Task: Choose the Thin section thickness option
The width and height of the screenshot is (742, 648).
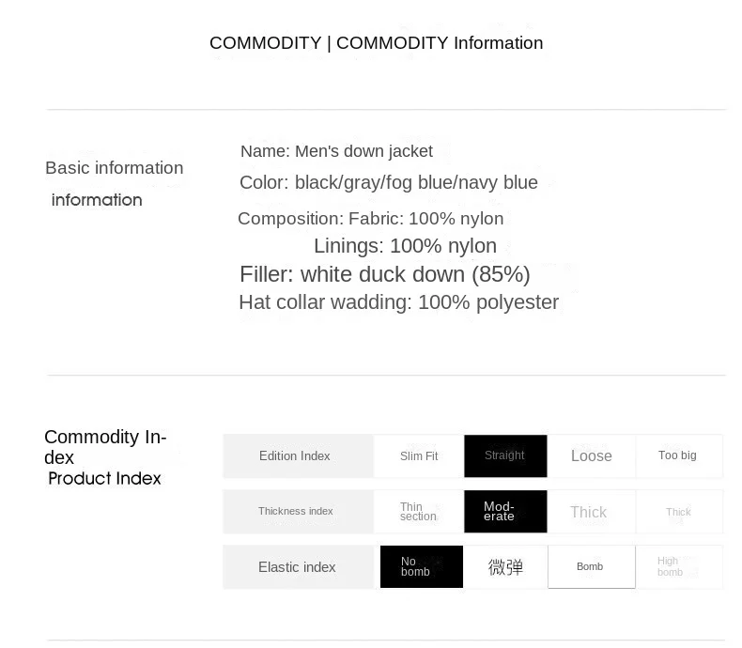Action: tap(419, 512)
